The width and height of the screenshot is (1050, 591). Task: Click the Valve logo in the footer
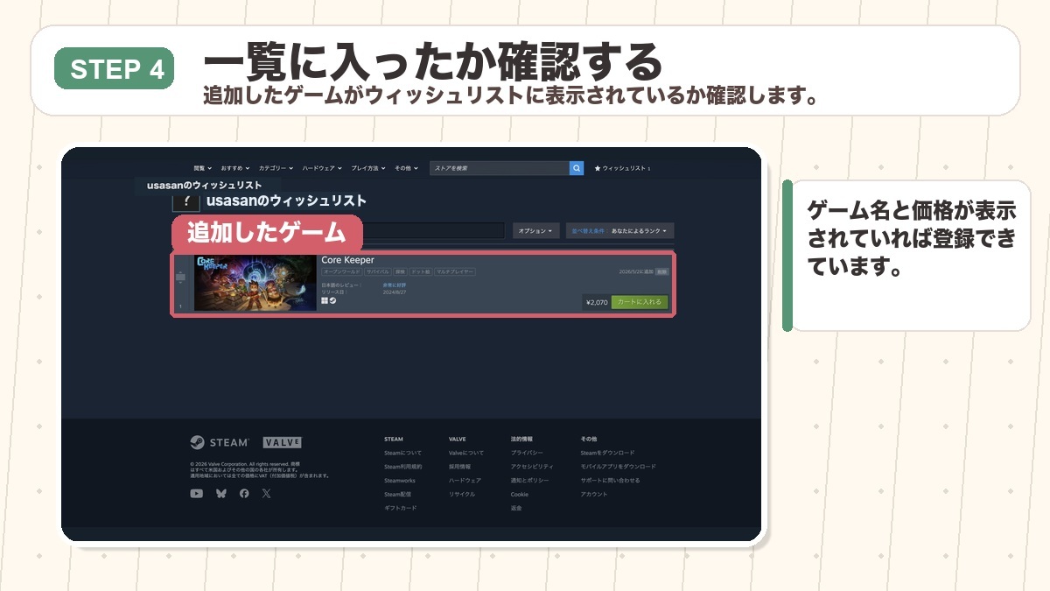click(x=283, y=442)
